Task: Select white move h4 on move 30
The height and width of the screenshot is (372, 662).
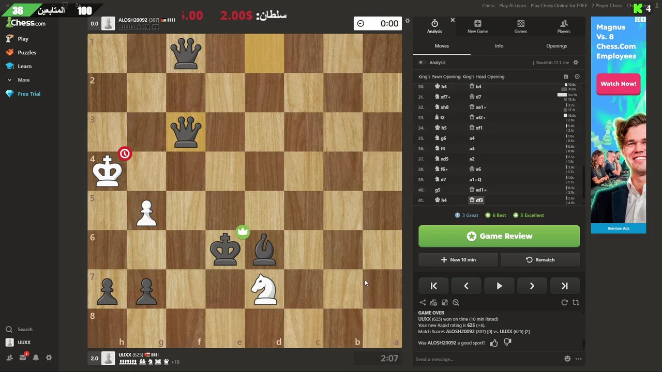Action: [x=441, y=86]
